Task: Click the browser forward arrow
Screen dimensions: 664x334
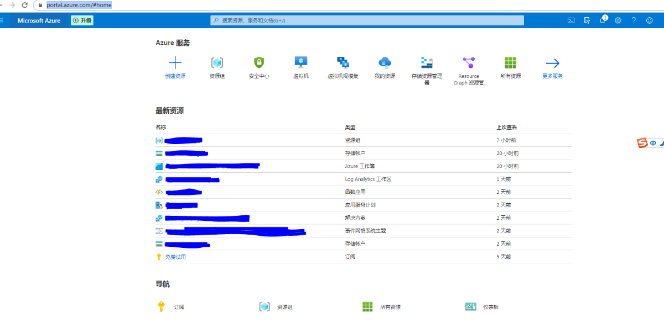Action: [x=12, y=5]
